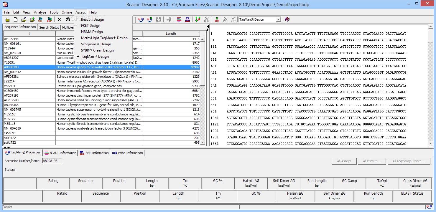Screen dimensions: 436x212
Task: Click the delete X icon in toolbar
Action: 59,19
